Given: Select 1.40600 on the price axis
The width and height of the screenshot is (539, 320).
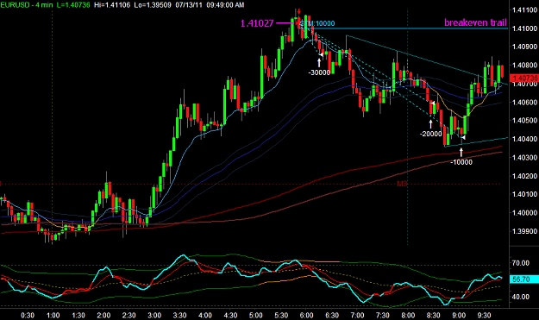Looking at the screenshot, I should [x=524, y=102].
